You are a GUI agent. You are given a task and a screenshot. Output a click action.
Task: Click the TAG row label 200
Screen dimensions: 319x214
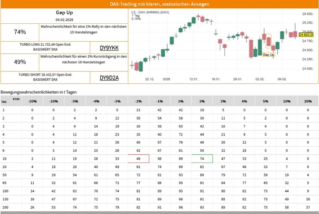(x=5, y=208)
